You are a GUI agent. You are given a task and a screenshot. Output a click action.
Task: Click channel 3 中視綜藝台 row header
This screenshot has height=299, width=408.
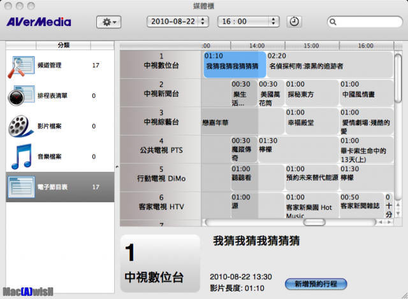click(x=161, y=122)
